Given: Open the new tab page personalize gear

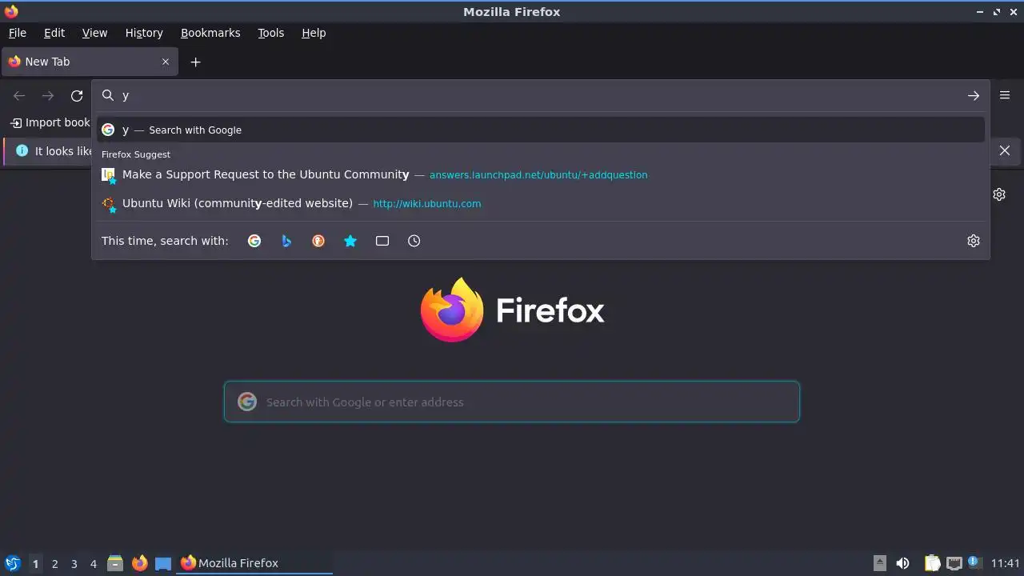Looking at the screenshot, I should coord(999,194).
